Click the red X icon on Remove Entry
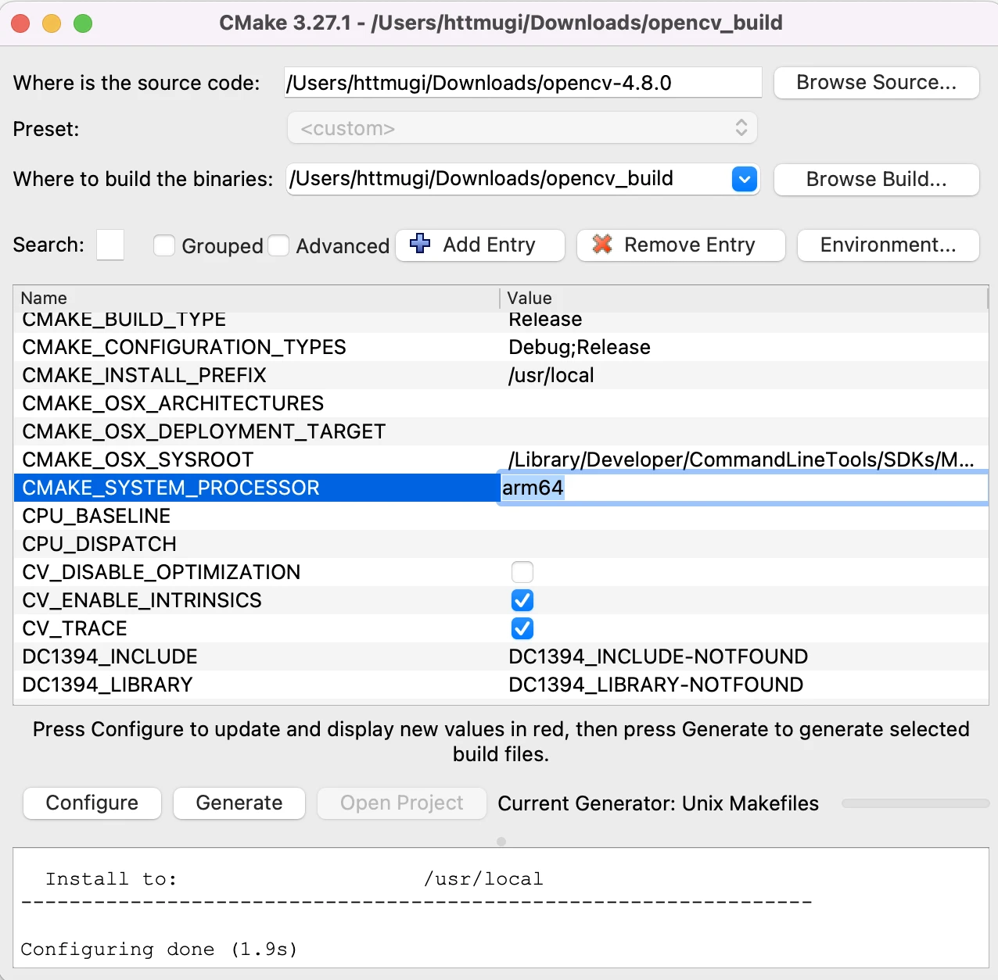Viewport: 998px width, 980px height. 602,244
